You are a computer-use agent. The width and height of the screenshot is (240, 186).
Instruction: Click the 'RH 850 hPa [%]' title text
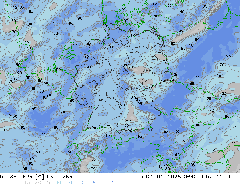(22, 177)
